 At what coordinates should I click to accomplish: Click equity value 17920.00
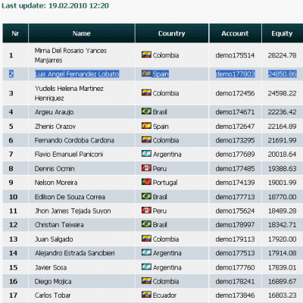tap(283, 239)
